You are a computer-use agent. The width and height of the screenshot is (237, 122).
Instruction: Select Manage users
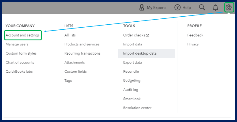point(17,45)
